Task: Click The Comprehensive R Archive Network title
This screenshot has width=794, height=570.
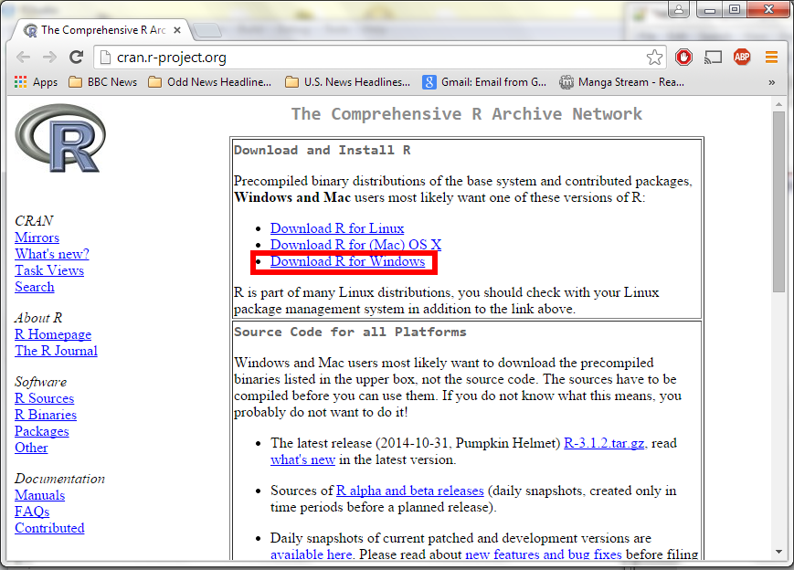Action: (x=466, y=114)
